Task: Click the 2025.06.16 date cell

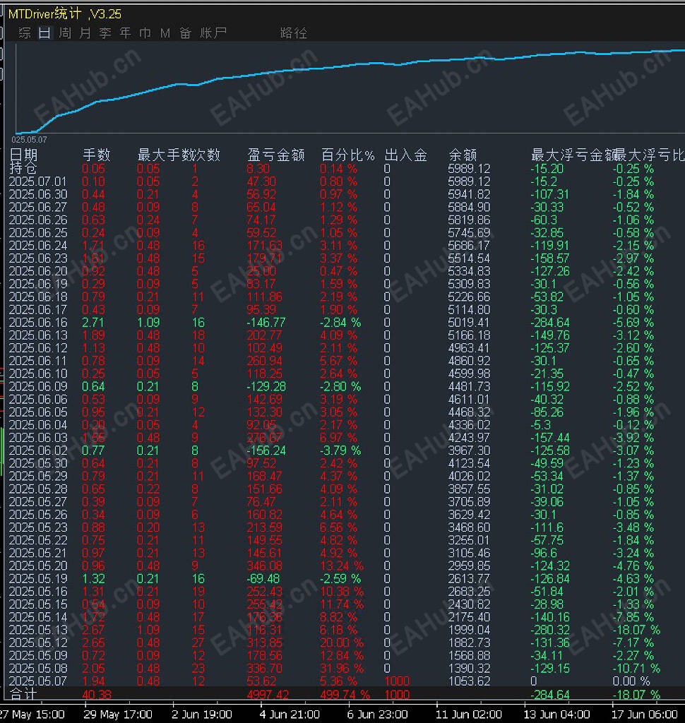Action: coord(38,322)
